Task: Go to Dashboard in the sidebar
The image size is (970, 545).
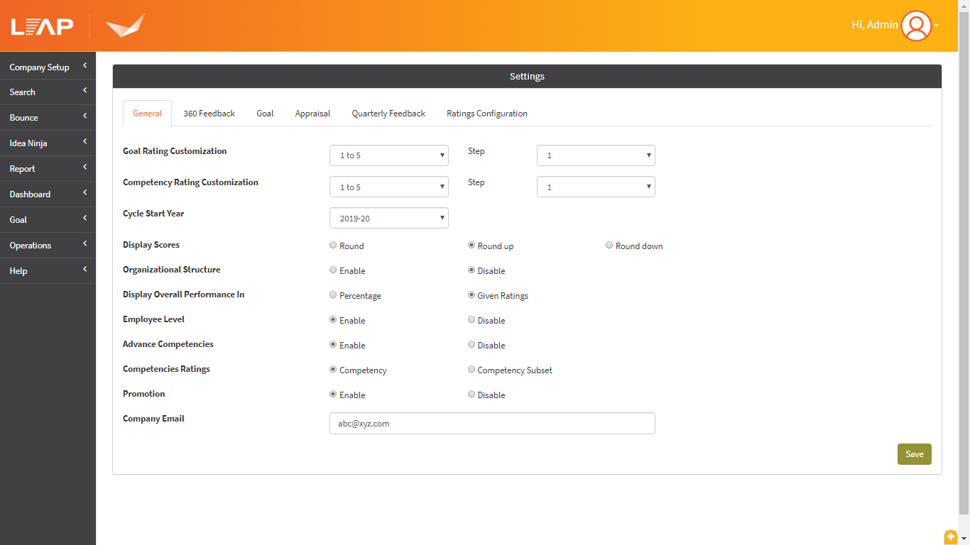Action: 30,194
